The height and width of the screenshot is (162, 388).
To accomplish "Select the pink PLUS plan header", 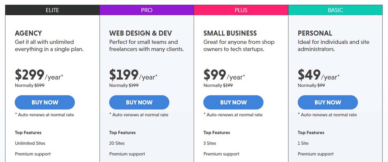I will click(241, 10).
